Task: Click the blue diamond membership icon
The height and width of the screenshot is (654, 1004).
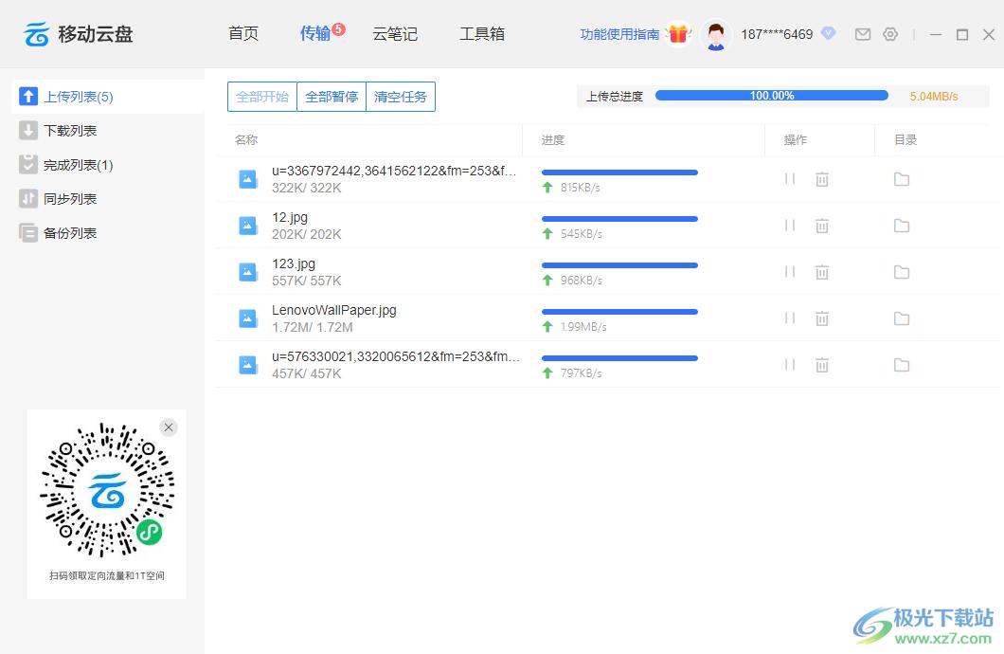Action: (x=829, y=34)
